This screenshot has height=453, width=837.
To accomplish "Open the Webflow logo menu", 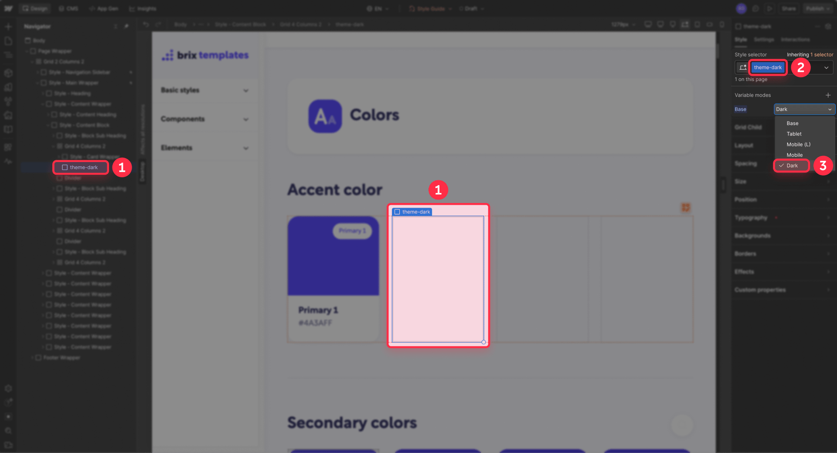I will pos(8,8).
